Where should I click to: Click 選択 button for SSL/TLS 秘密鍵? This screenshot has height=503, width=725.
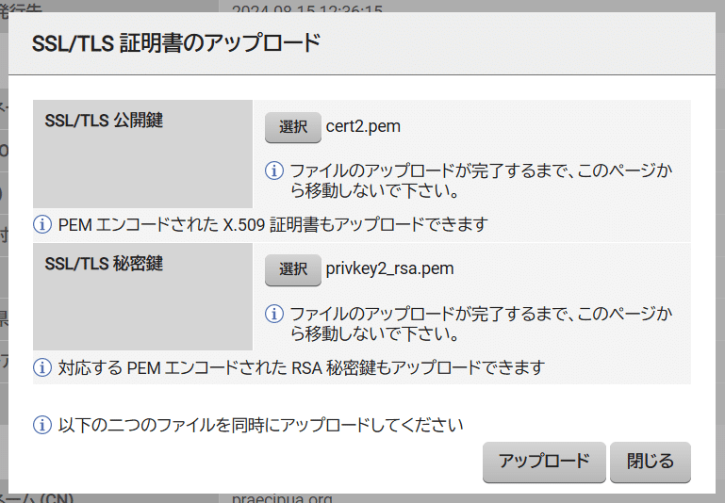[x=292, y=269]
